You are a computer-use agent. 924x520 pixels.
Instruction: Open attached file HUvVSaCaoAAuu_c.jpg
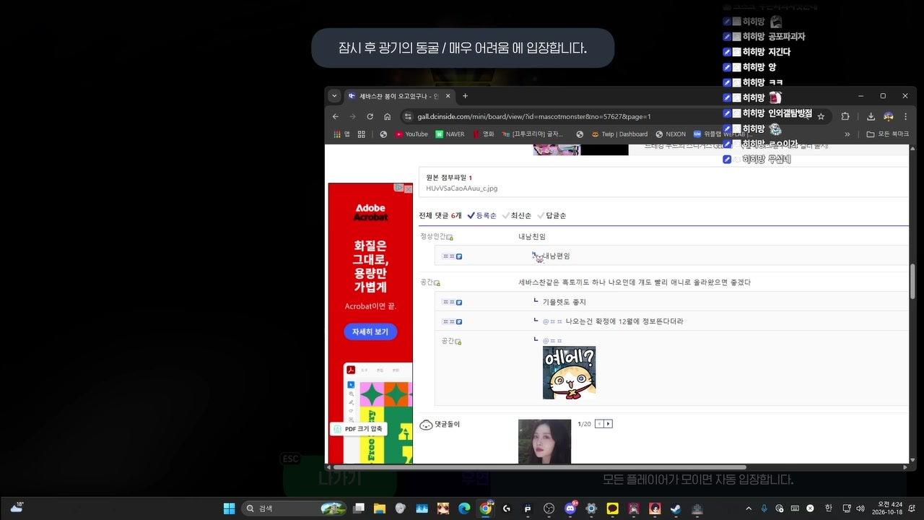coord(461,188)
